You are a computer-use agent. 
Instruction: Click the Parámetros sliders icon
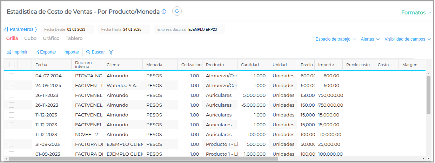pyautogui.click(x=6, y=29)
